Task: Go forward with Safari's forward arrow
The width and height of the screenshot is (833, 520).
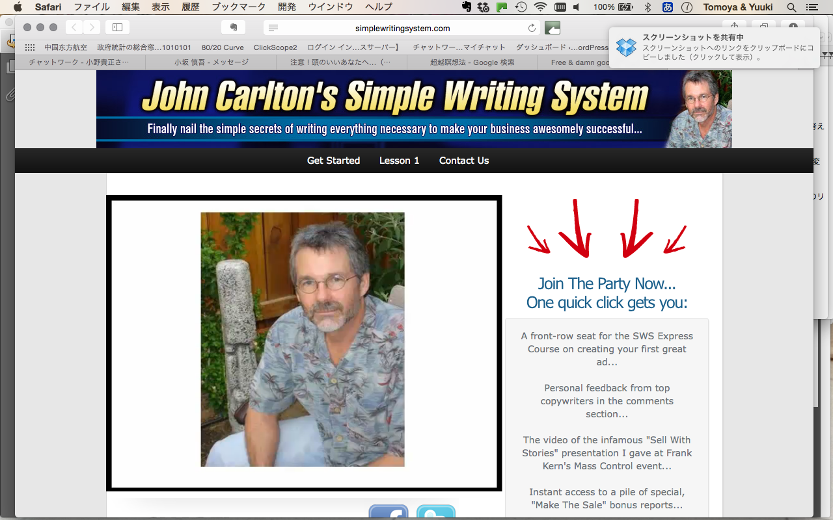Action: click(92, 27)
